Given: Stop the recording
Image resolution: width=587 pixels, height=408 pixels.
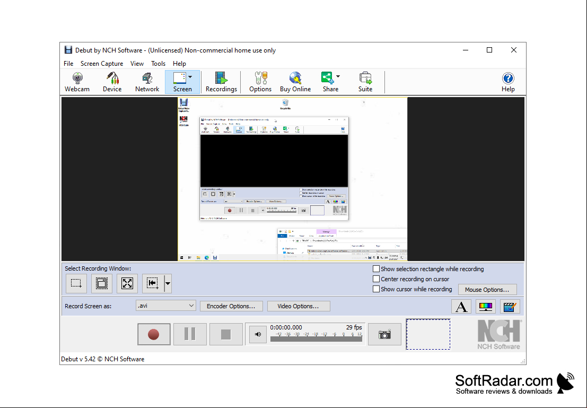Looking at the screenshot, I should point(226,334).
